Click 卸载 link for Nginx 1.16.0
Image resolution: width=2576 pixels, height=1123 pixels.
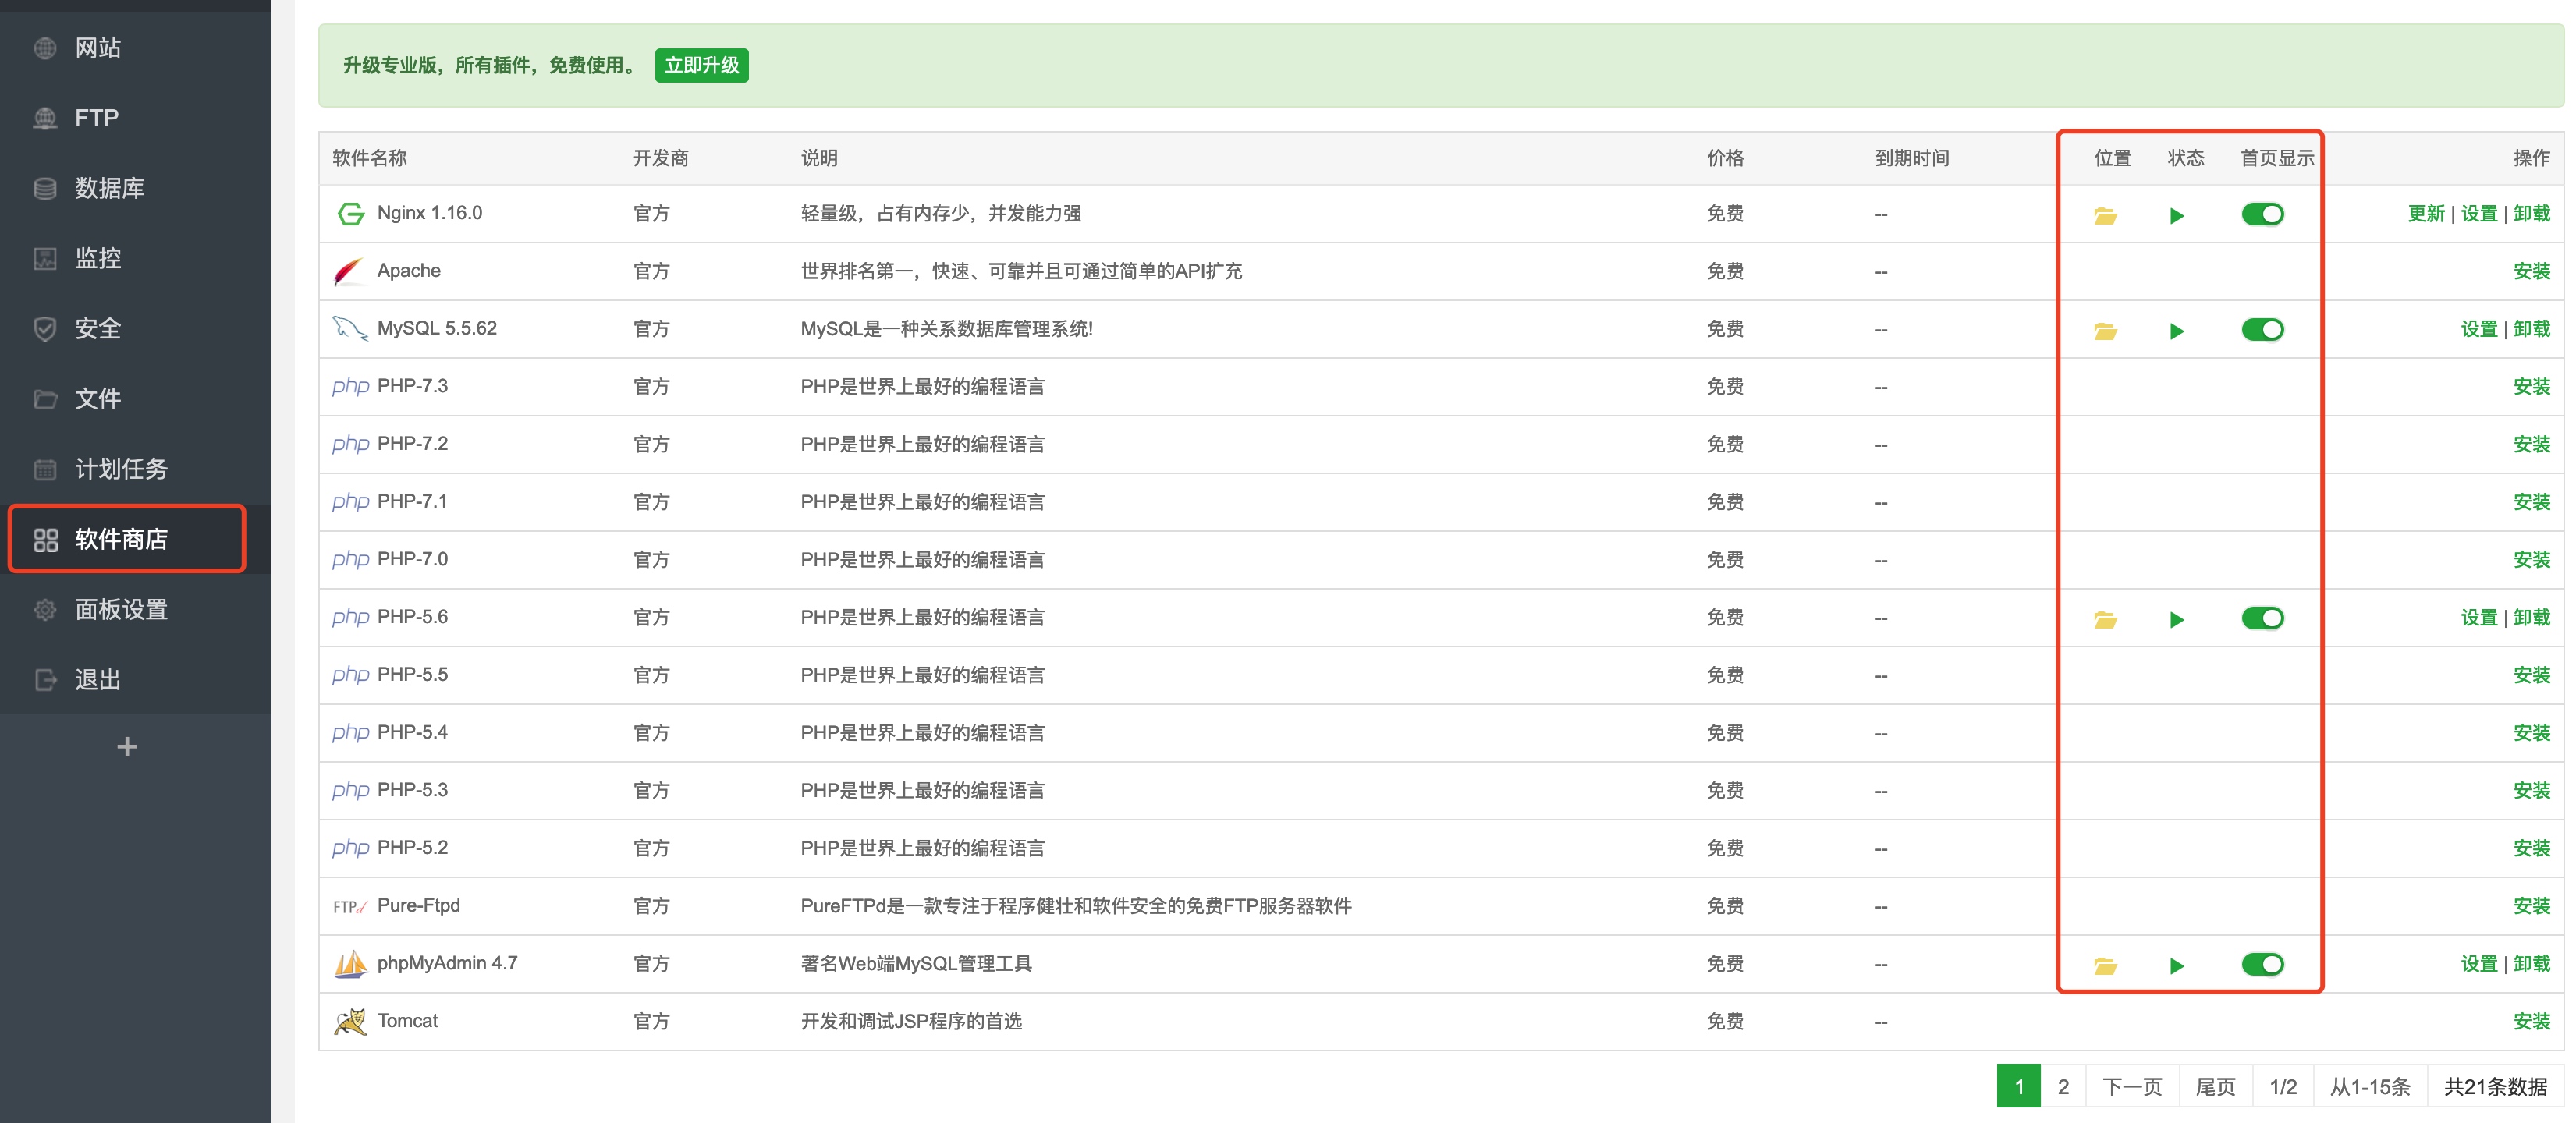(x=2532, y=214)
